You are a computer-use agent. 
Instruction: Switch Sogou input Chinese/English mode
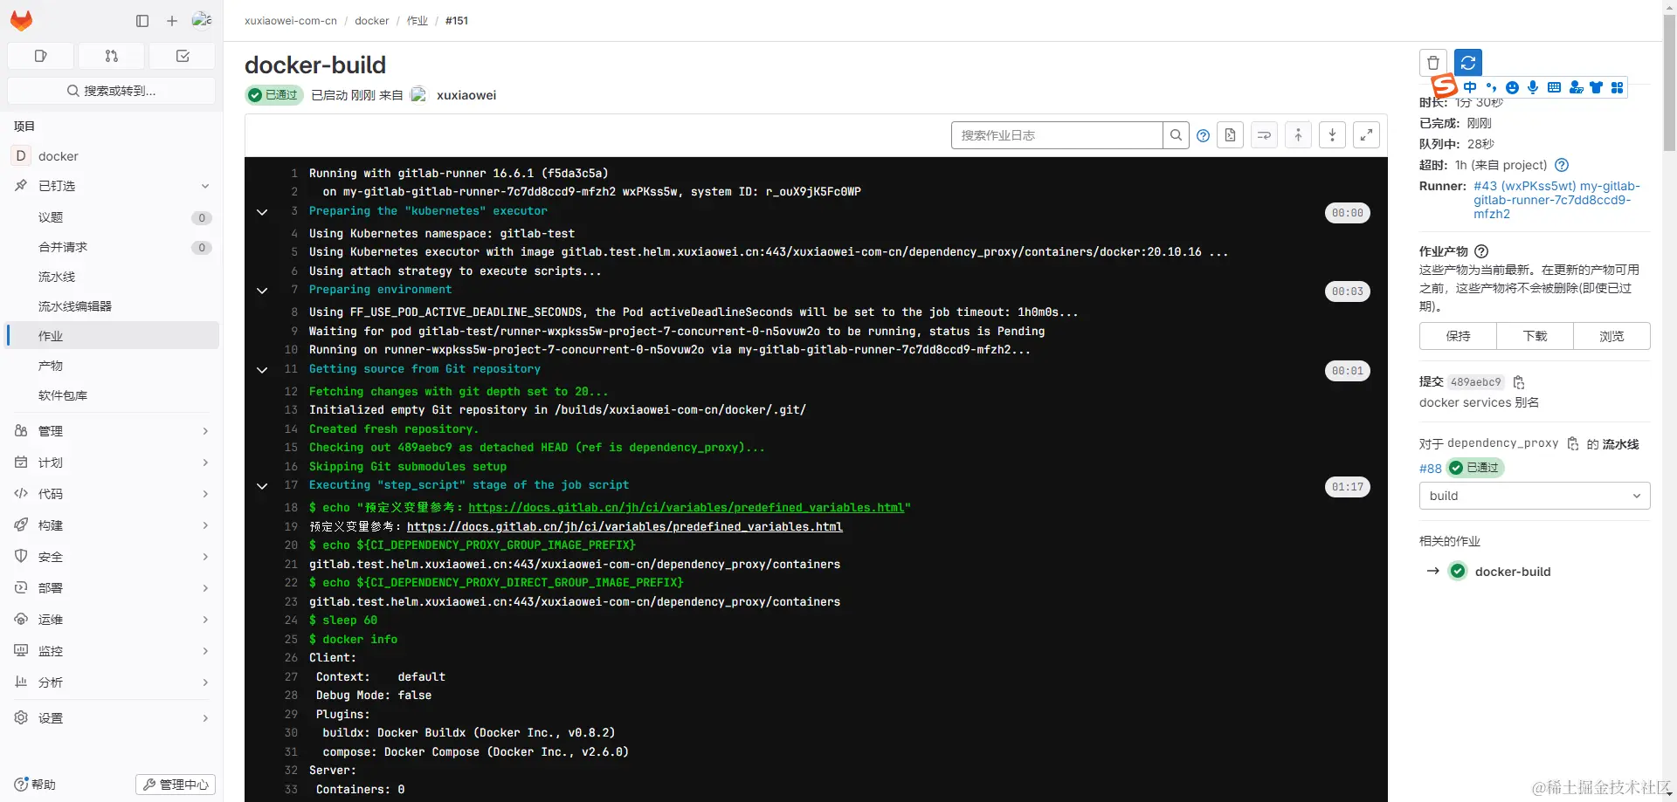coord(1470,87)
